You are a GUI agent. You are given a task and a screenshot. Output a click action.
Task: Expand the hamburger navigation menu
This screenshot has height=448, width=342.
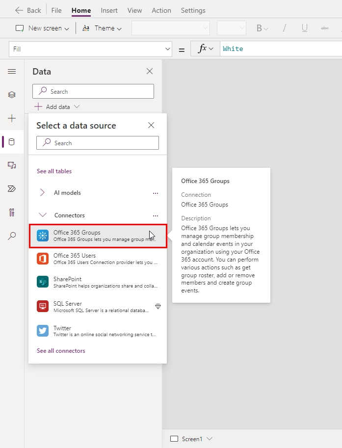click(12, 72)
